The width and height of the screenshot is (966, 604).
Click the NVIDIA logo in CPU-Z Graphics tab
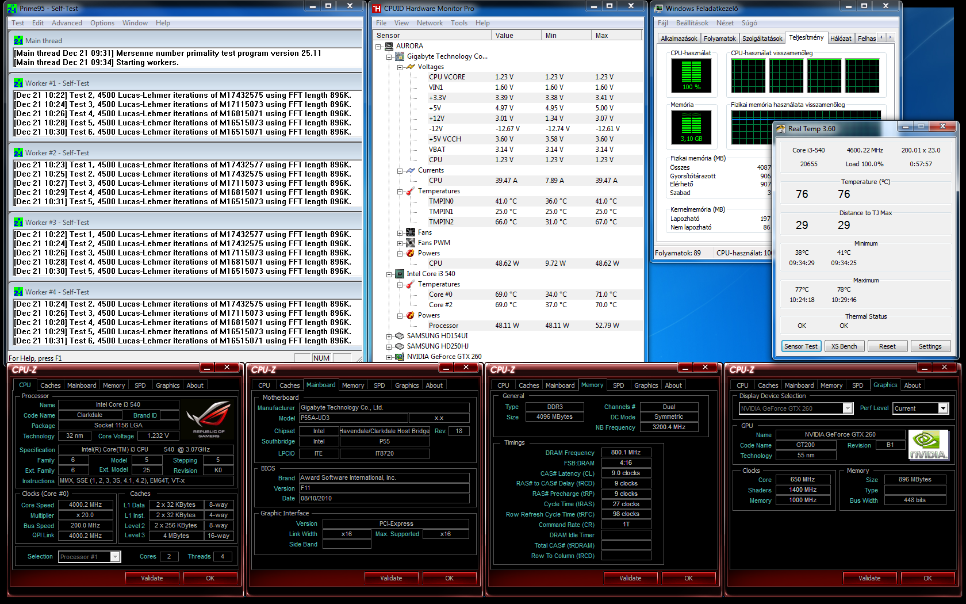tap(928, 445)
